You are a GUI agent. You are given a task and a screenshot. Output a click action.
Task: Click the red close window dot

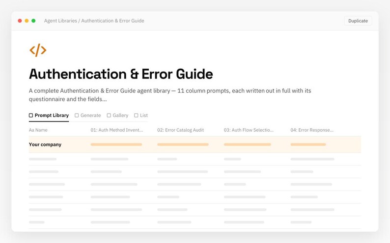(20, 21)
